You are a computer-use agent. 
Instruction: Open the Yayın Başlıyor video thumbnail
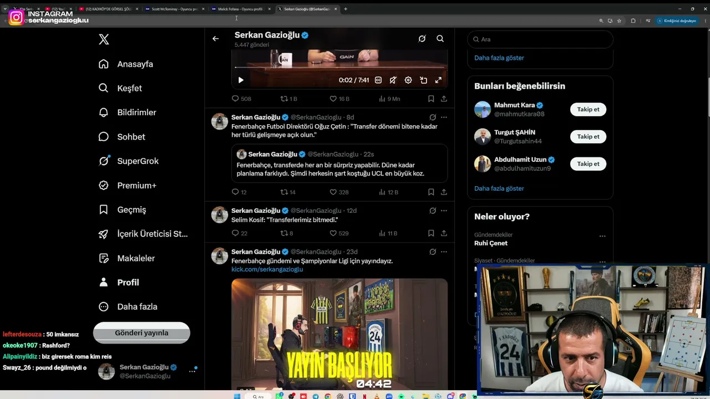tap(339, 335)
